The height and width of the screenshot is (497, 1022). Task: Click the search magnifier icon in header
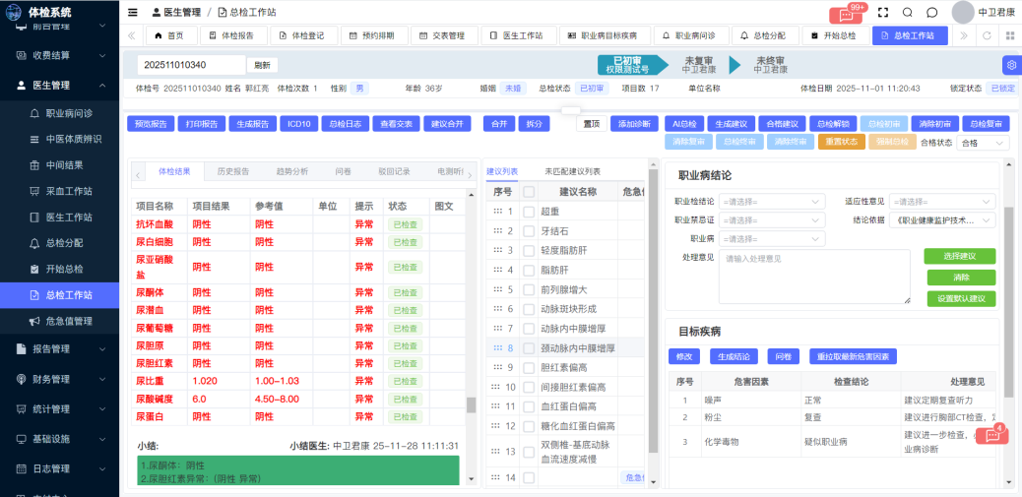(908, 13)
